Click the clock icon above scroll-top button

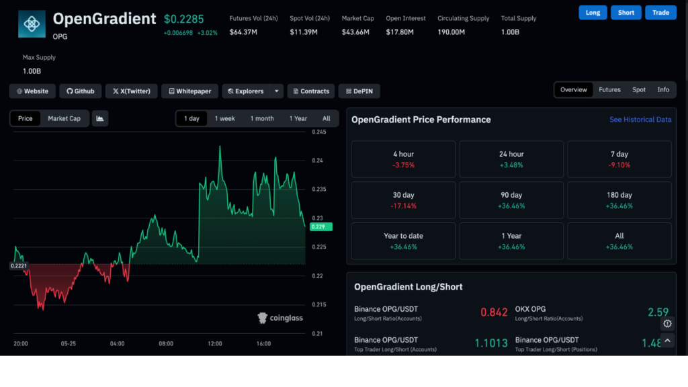[667, 323]
